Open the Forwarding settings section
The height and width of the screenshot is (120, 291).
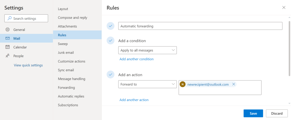coord(66,87)
